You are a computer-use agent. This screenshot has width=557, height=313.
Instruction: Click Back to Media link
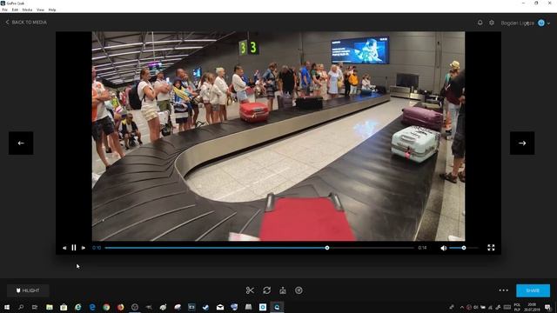click(26, 22)
